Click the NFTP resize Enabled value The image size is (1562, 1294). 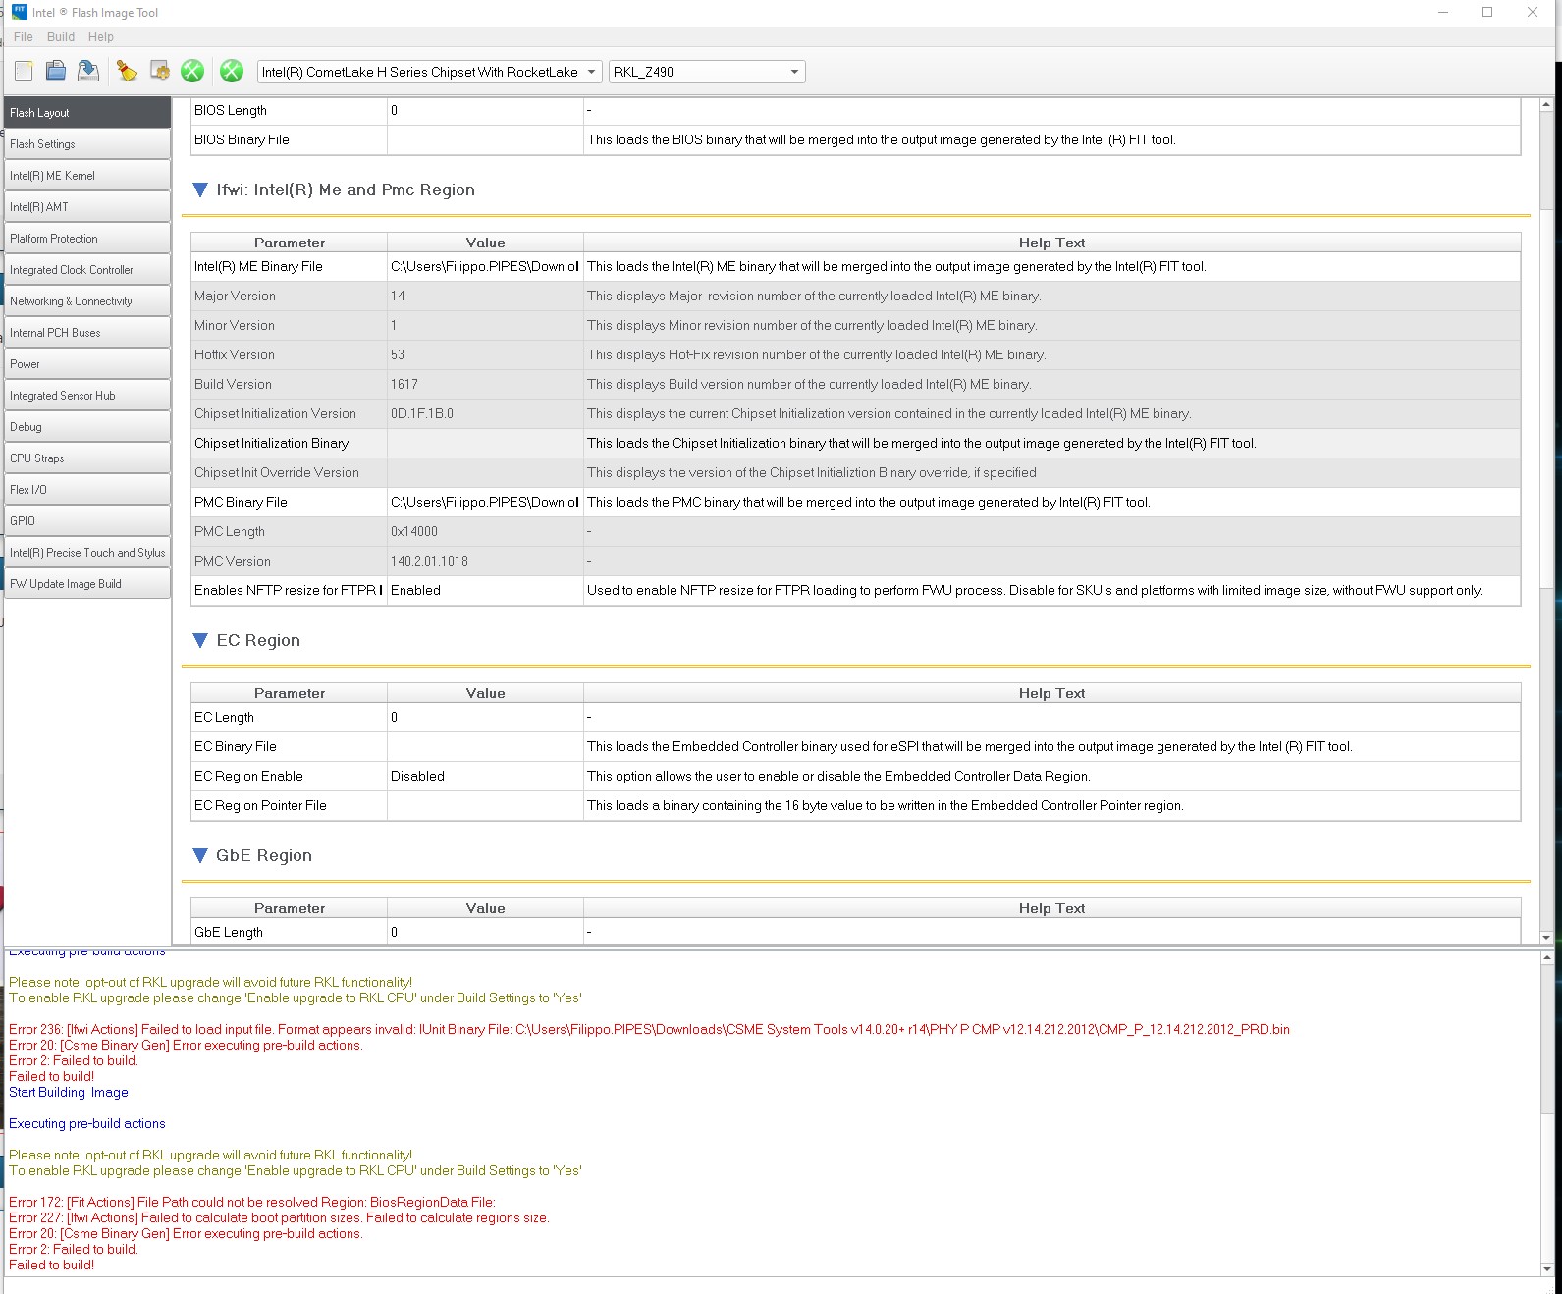[485, 591]
